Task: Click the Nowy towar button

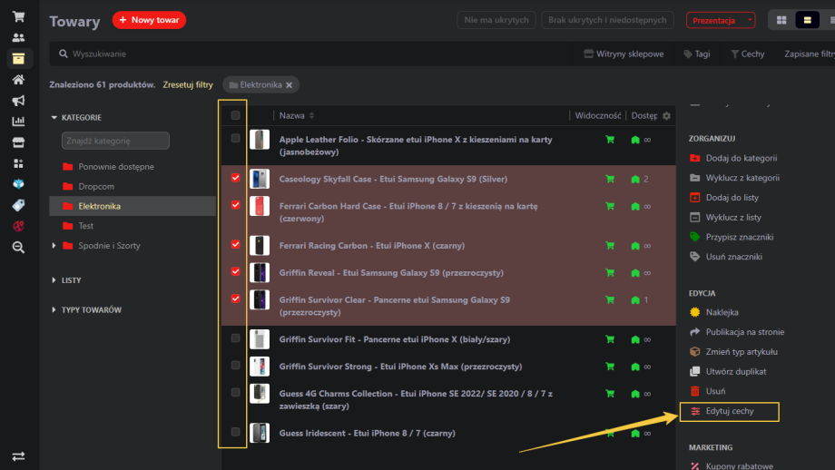Action: point(149,20)
